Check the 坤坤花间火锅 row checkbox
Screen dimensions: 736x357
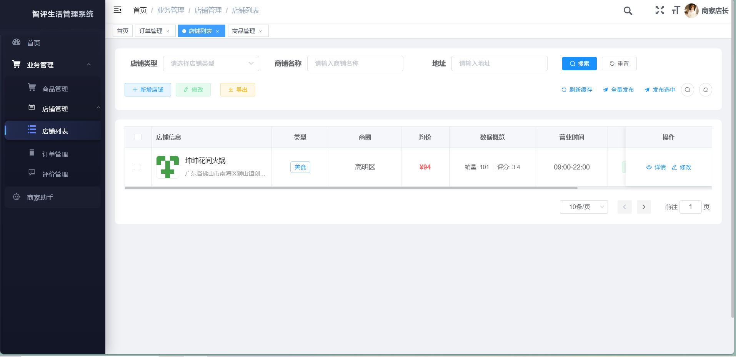(137, 167)
